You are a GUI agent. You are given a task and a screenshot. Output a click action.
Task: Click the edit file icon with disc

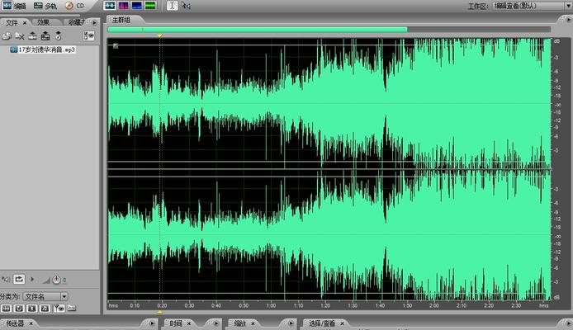(x=58, y=35)
